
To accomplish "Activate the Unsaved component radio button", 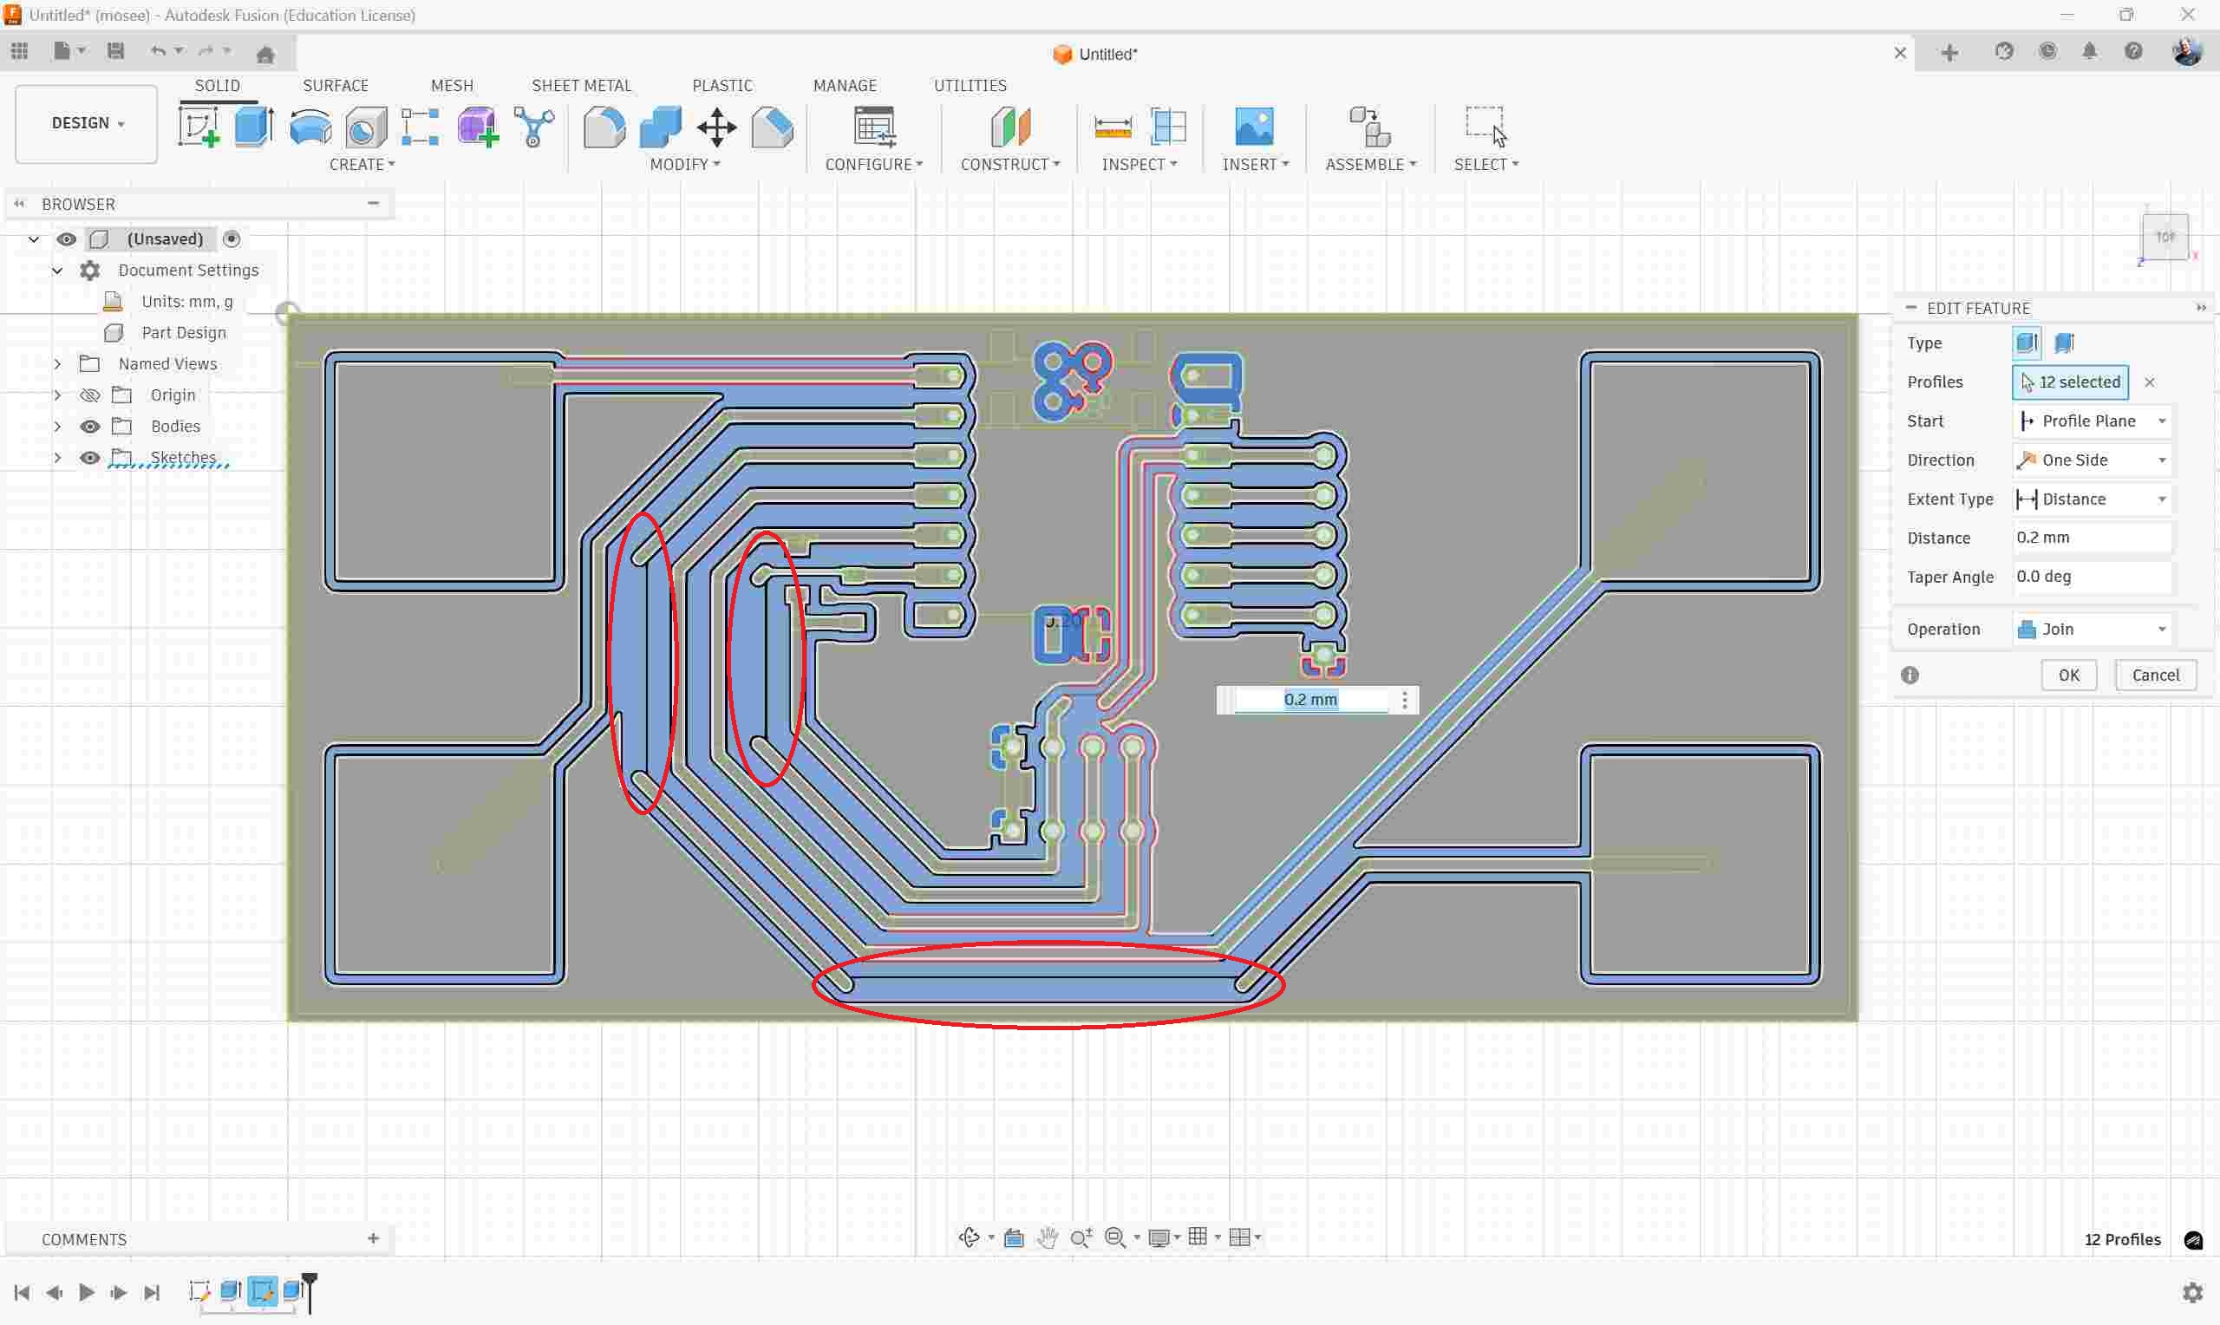I will click(x=232, y=239).
